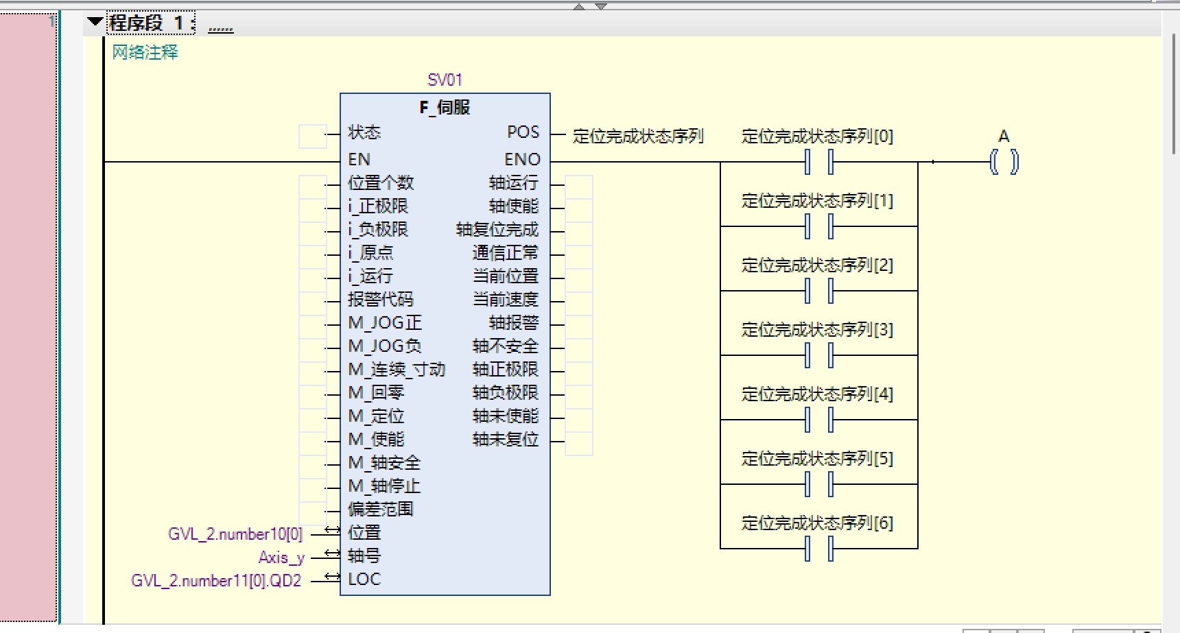1180x633 pixels.
Task: Select contact 定位完成状态序列[3]
Action: 818,355
